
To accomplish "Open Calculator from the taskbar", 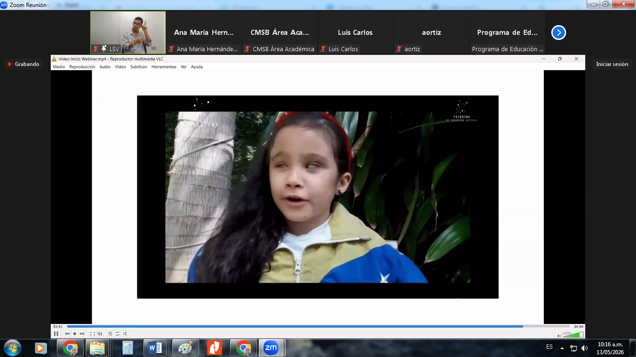I will click(128, 348).
